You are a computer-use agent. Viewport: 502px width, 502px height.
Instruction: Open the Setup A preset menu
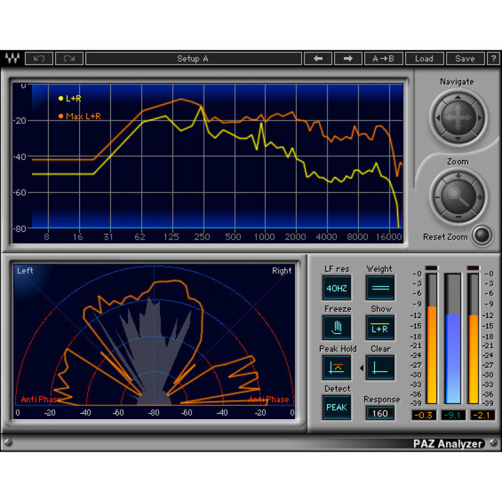[193, 58]
